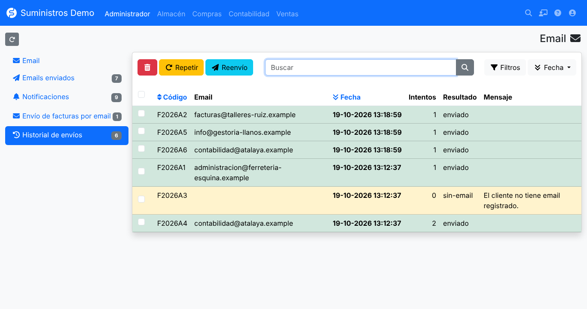The image size is (587, 309).
Task: Focus the Buscar search field
Action: [361, 67]
